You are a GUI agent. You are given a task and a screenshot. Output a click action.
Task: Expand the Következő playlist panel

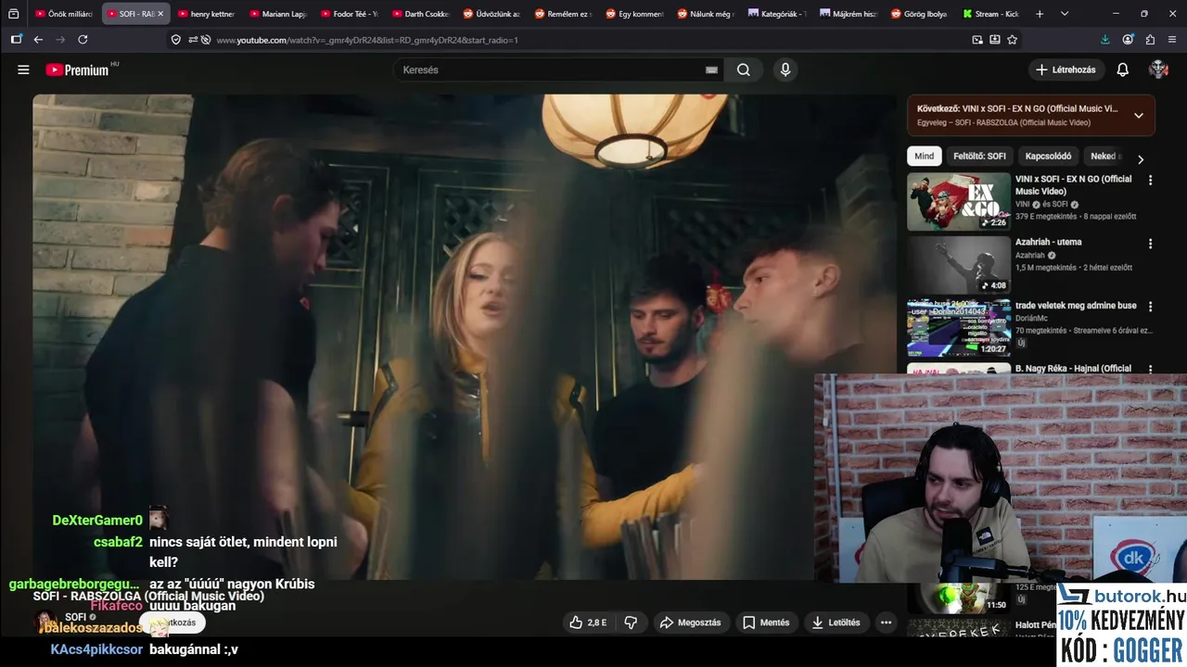point(1139,116)
